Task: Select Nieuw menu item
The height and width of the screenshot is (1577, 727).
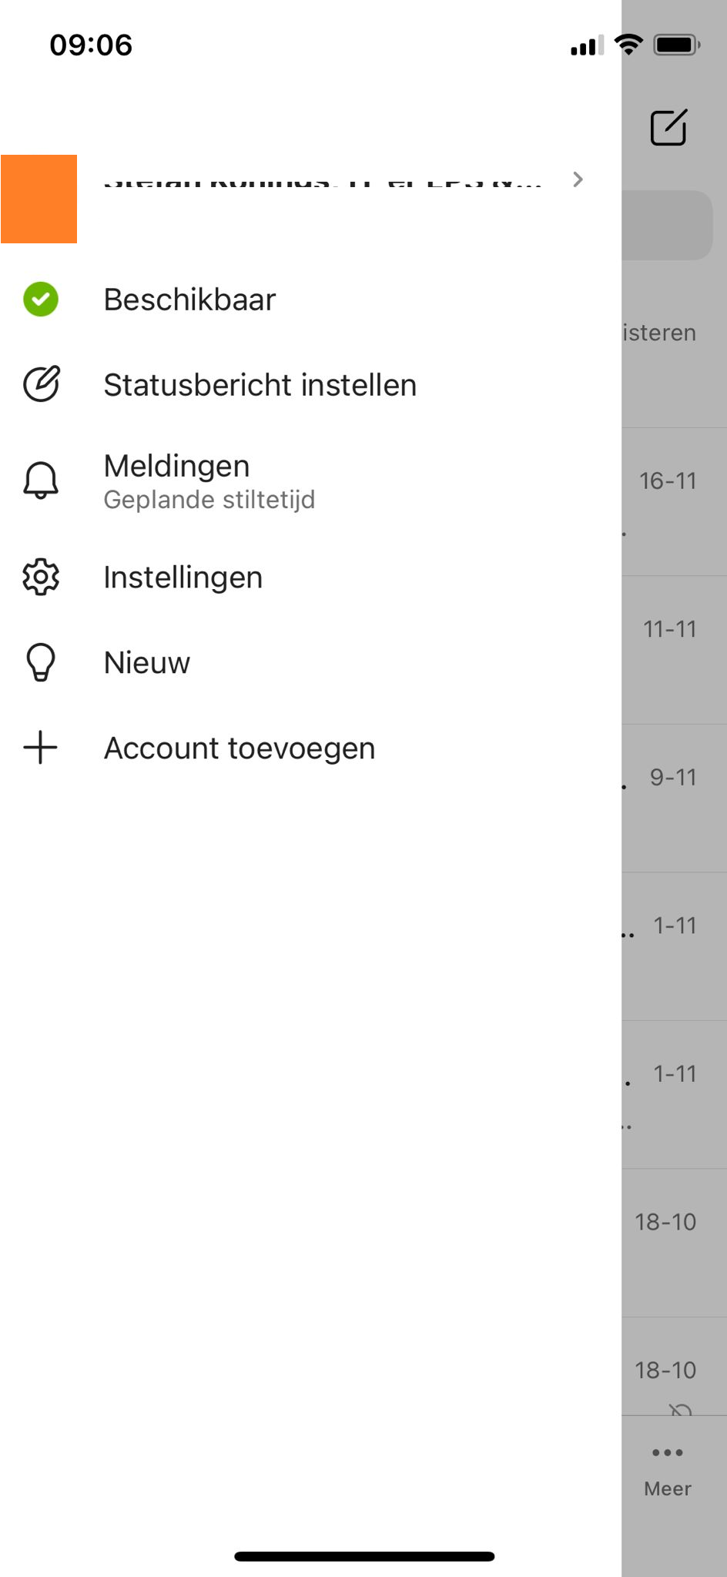Action: (147, 663)
